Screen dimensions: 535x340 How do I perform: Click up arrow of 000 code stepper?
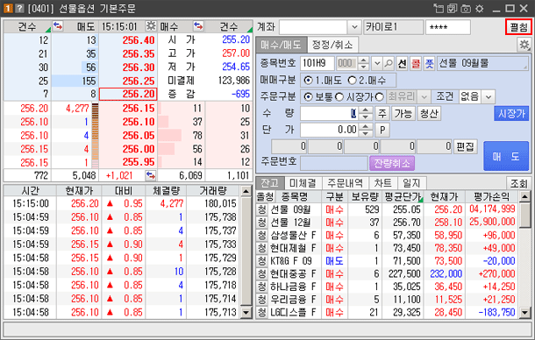364,60
